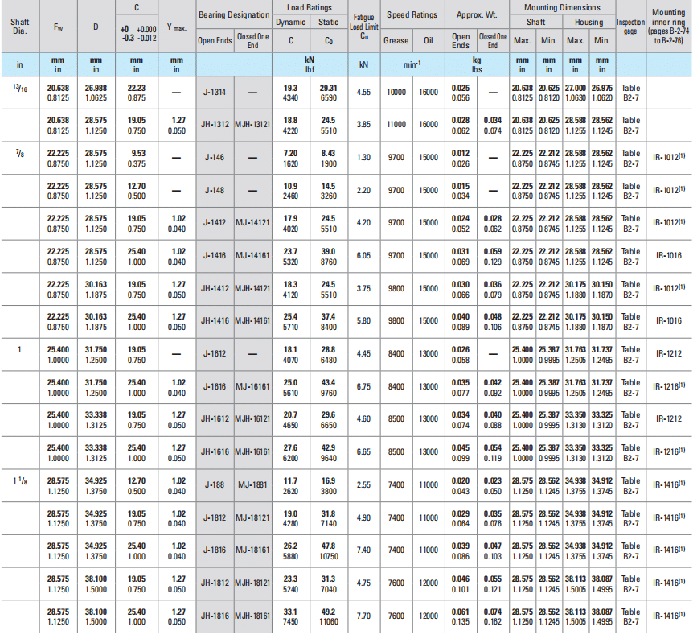Viewport: 693px width, 639px height.
Task: Select bearing designation J-148
Action: point(215,190)
